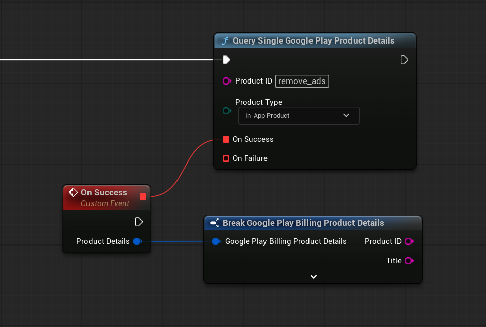
Task: Click the input execution pin on Query node
Action: (226, 60)
